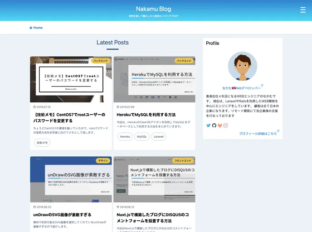This screenshot has width=312, height=232.
Task: Select the Laravel tag
Action: pyautogui.click(x=159, y=136)
